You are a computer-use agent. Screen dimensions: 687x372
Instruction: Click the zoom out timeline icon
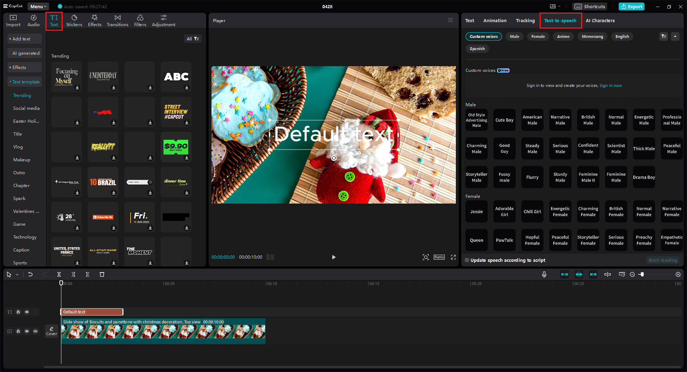coord(632,274)
